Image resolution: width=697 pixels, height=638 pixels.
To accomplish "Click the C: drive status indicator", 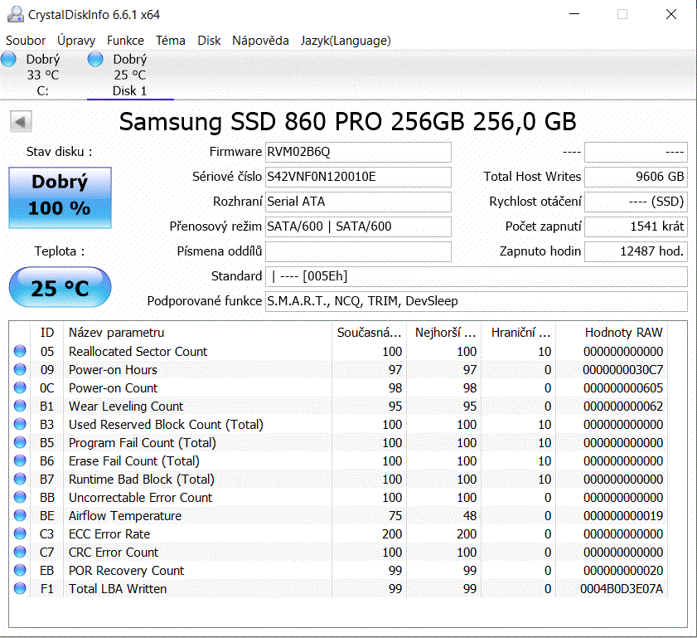I will click(8, 59).
